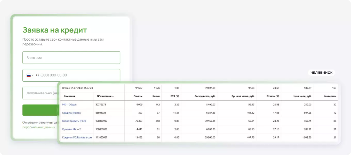Sort by CTR (%) column header

pos(174,96)
